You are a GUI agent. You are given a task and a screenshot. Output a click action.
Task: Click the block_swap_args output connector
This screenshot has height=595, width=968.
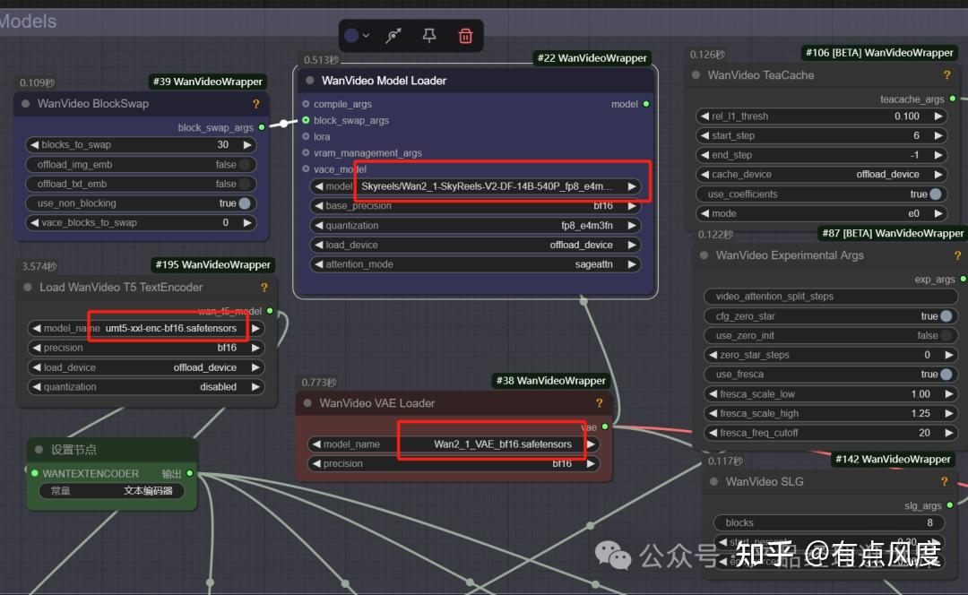point(262,127)
